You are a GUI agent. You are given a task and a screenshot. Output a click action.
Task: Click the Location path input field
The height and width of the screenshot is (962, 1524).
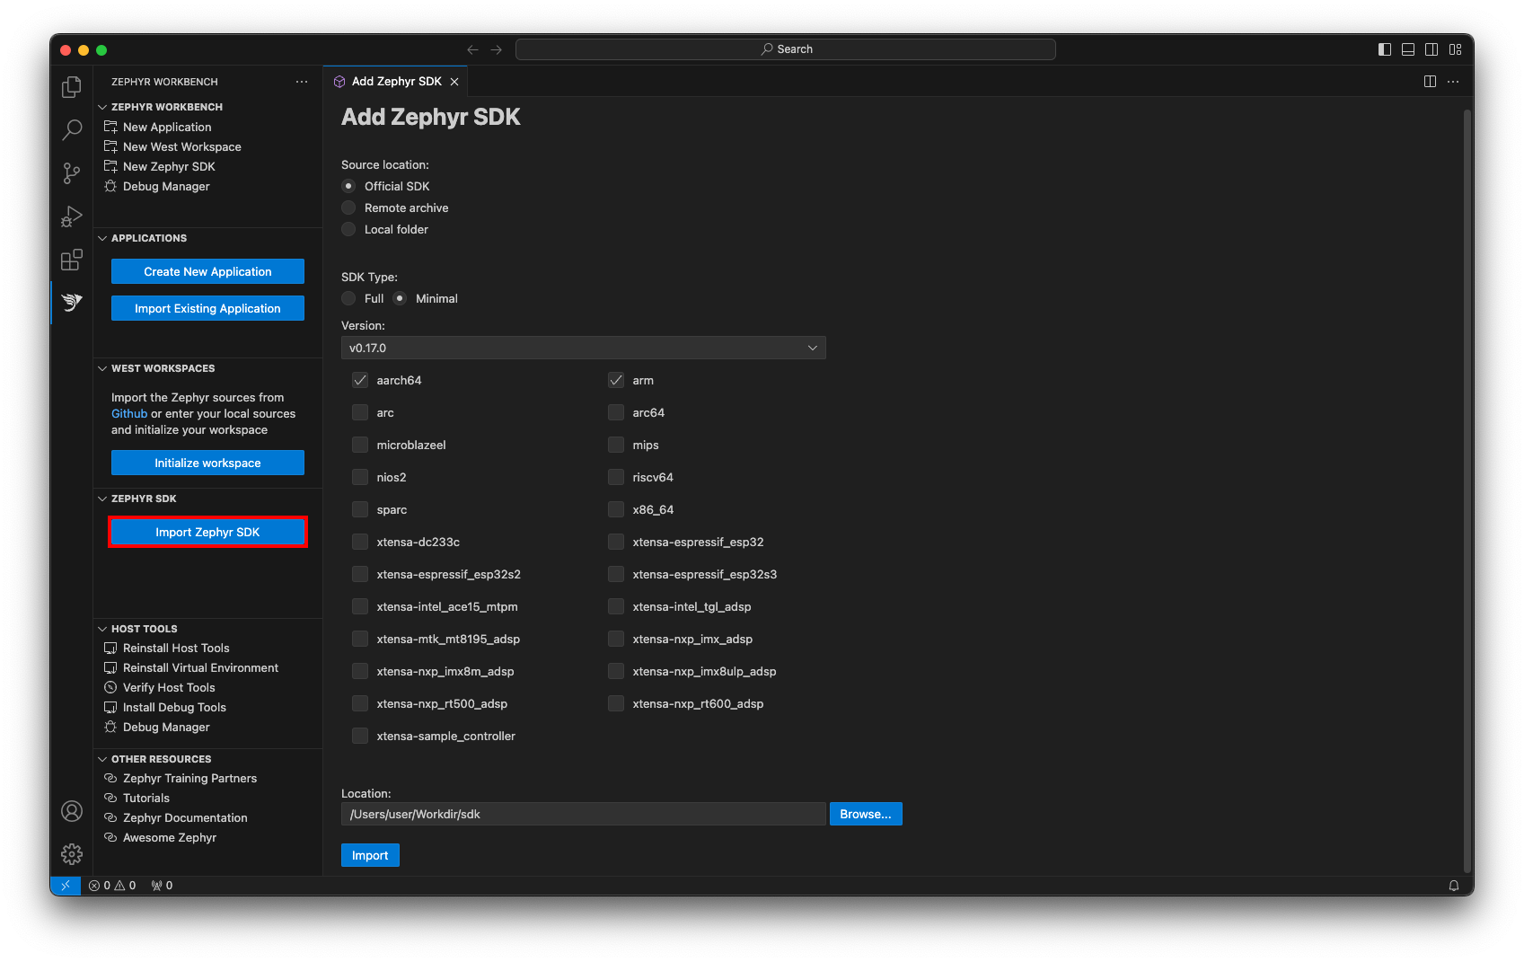583,814
